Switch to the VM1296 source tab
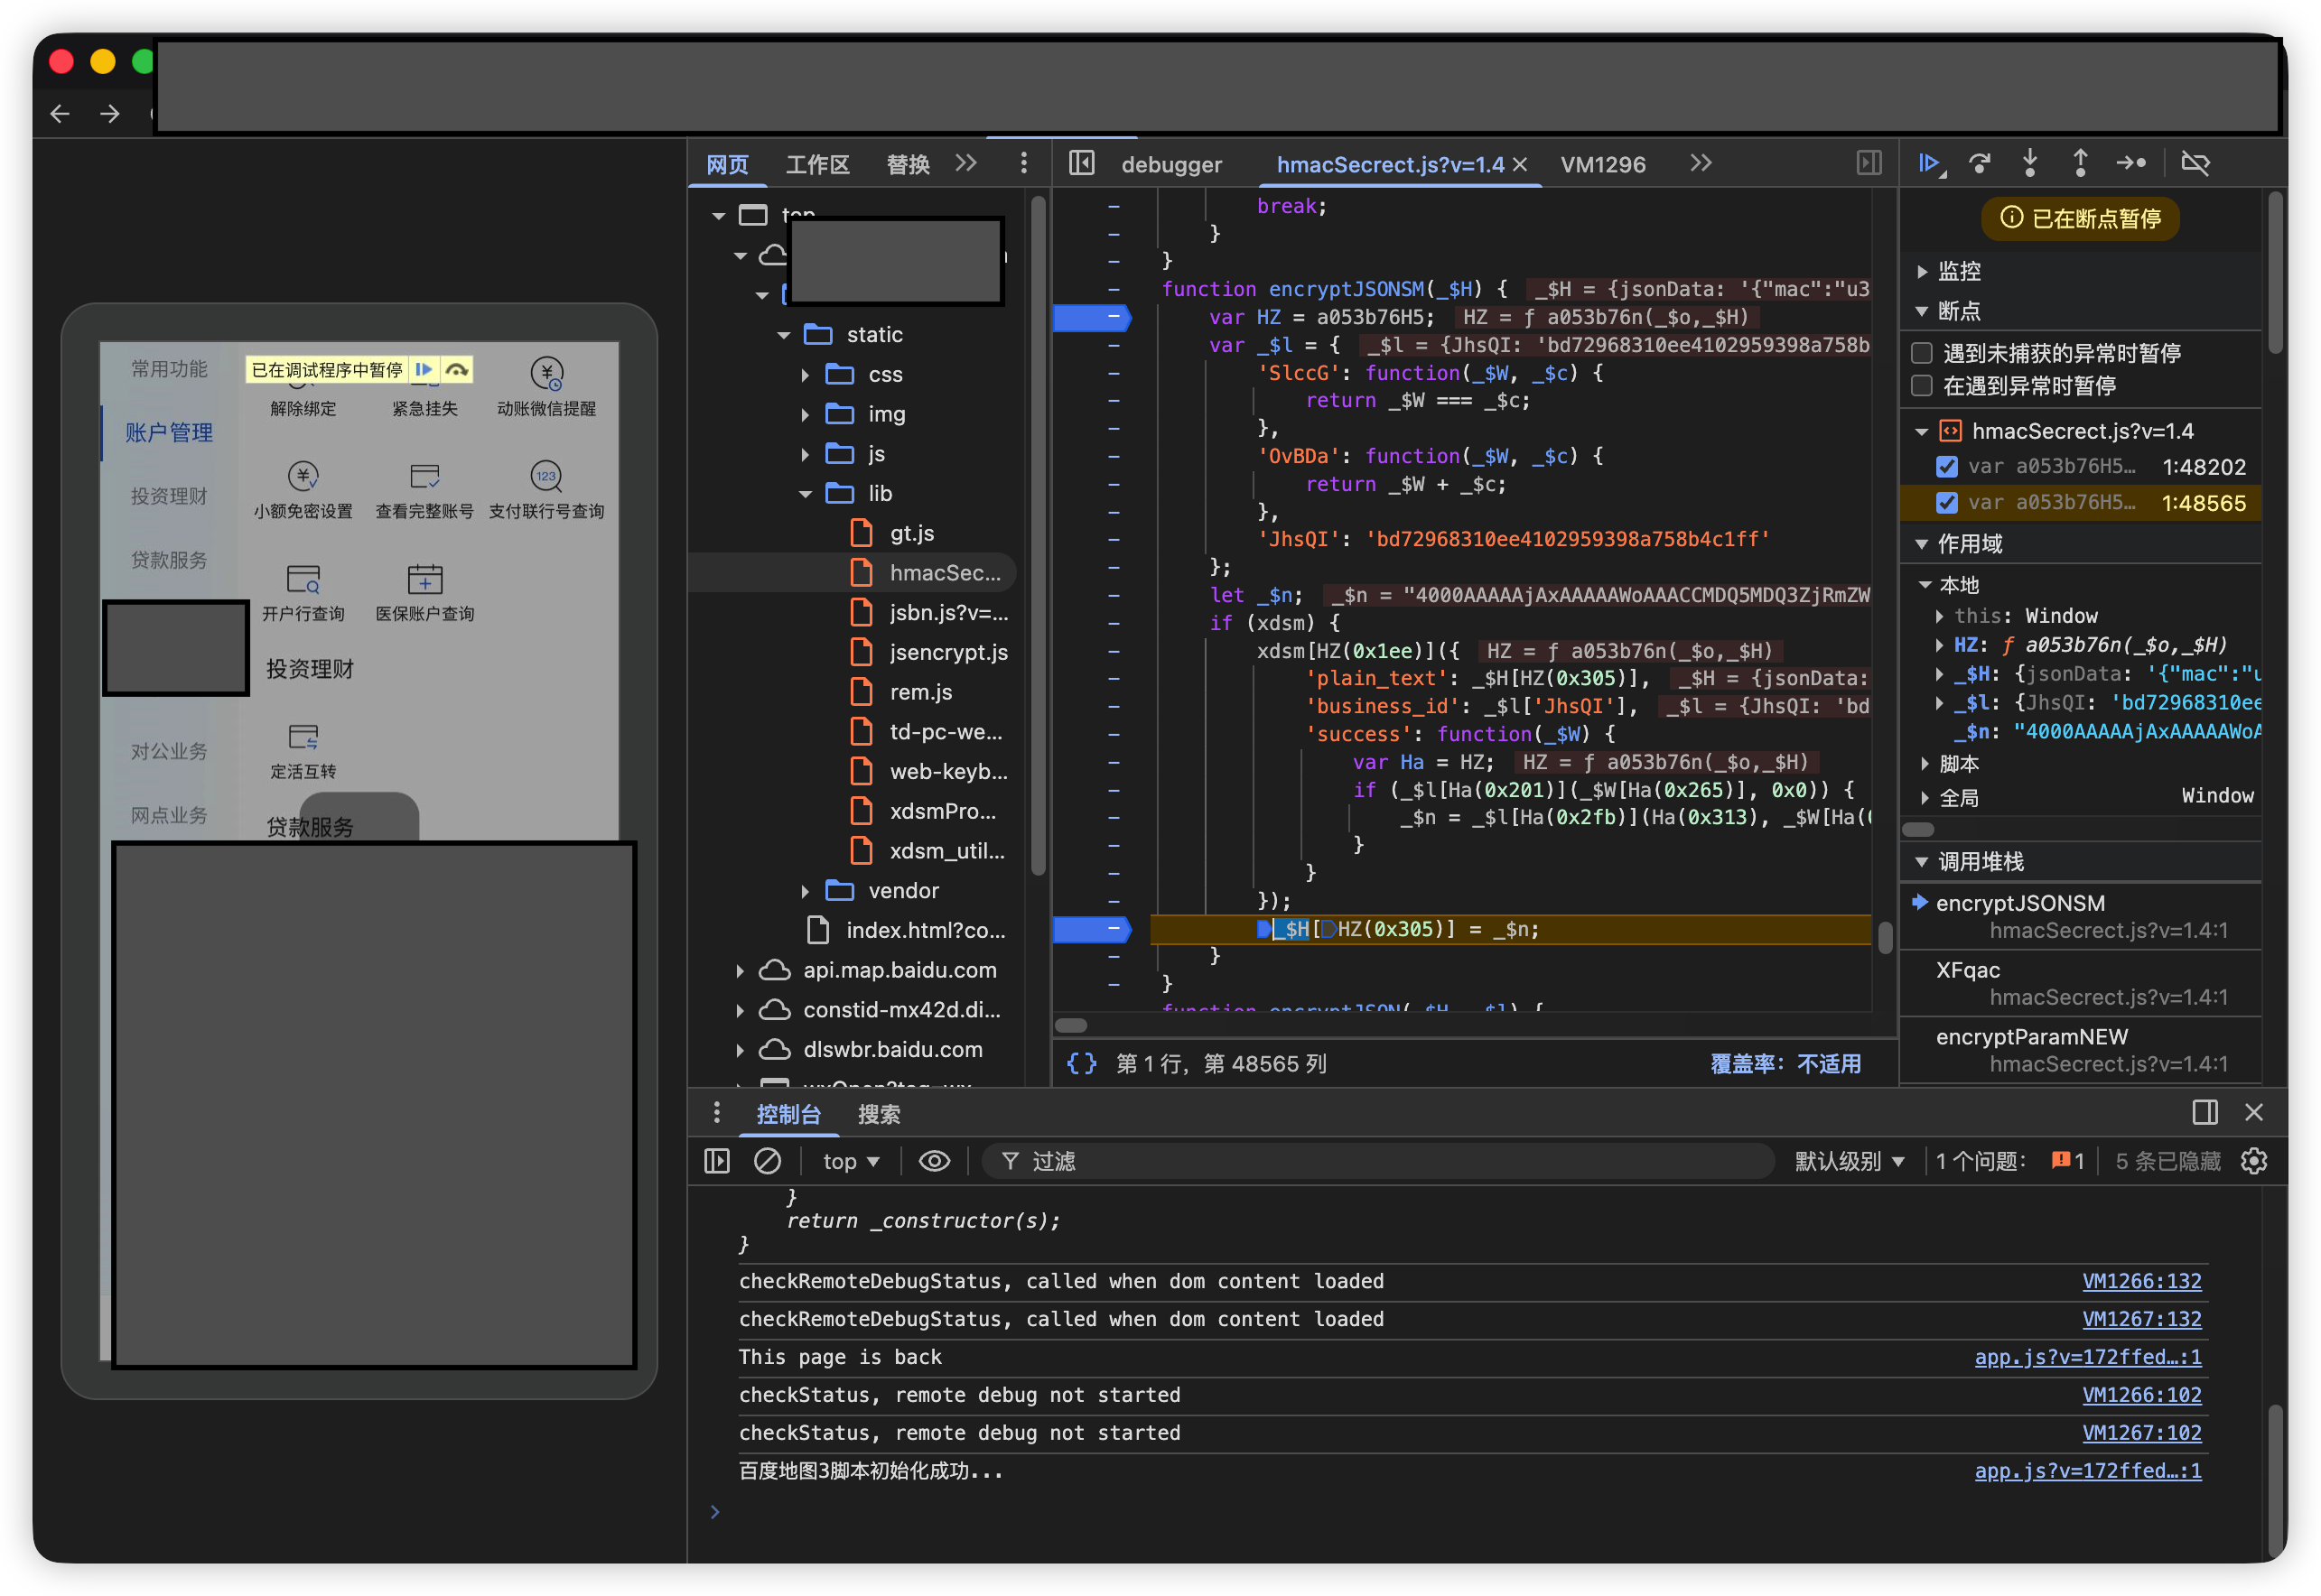 point(1603,164)
